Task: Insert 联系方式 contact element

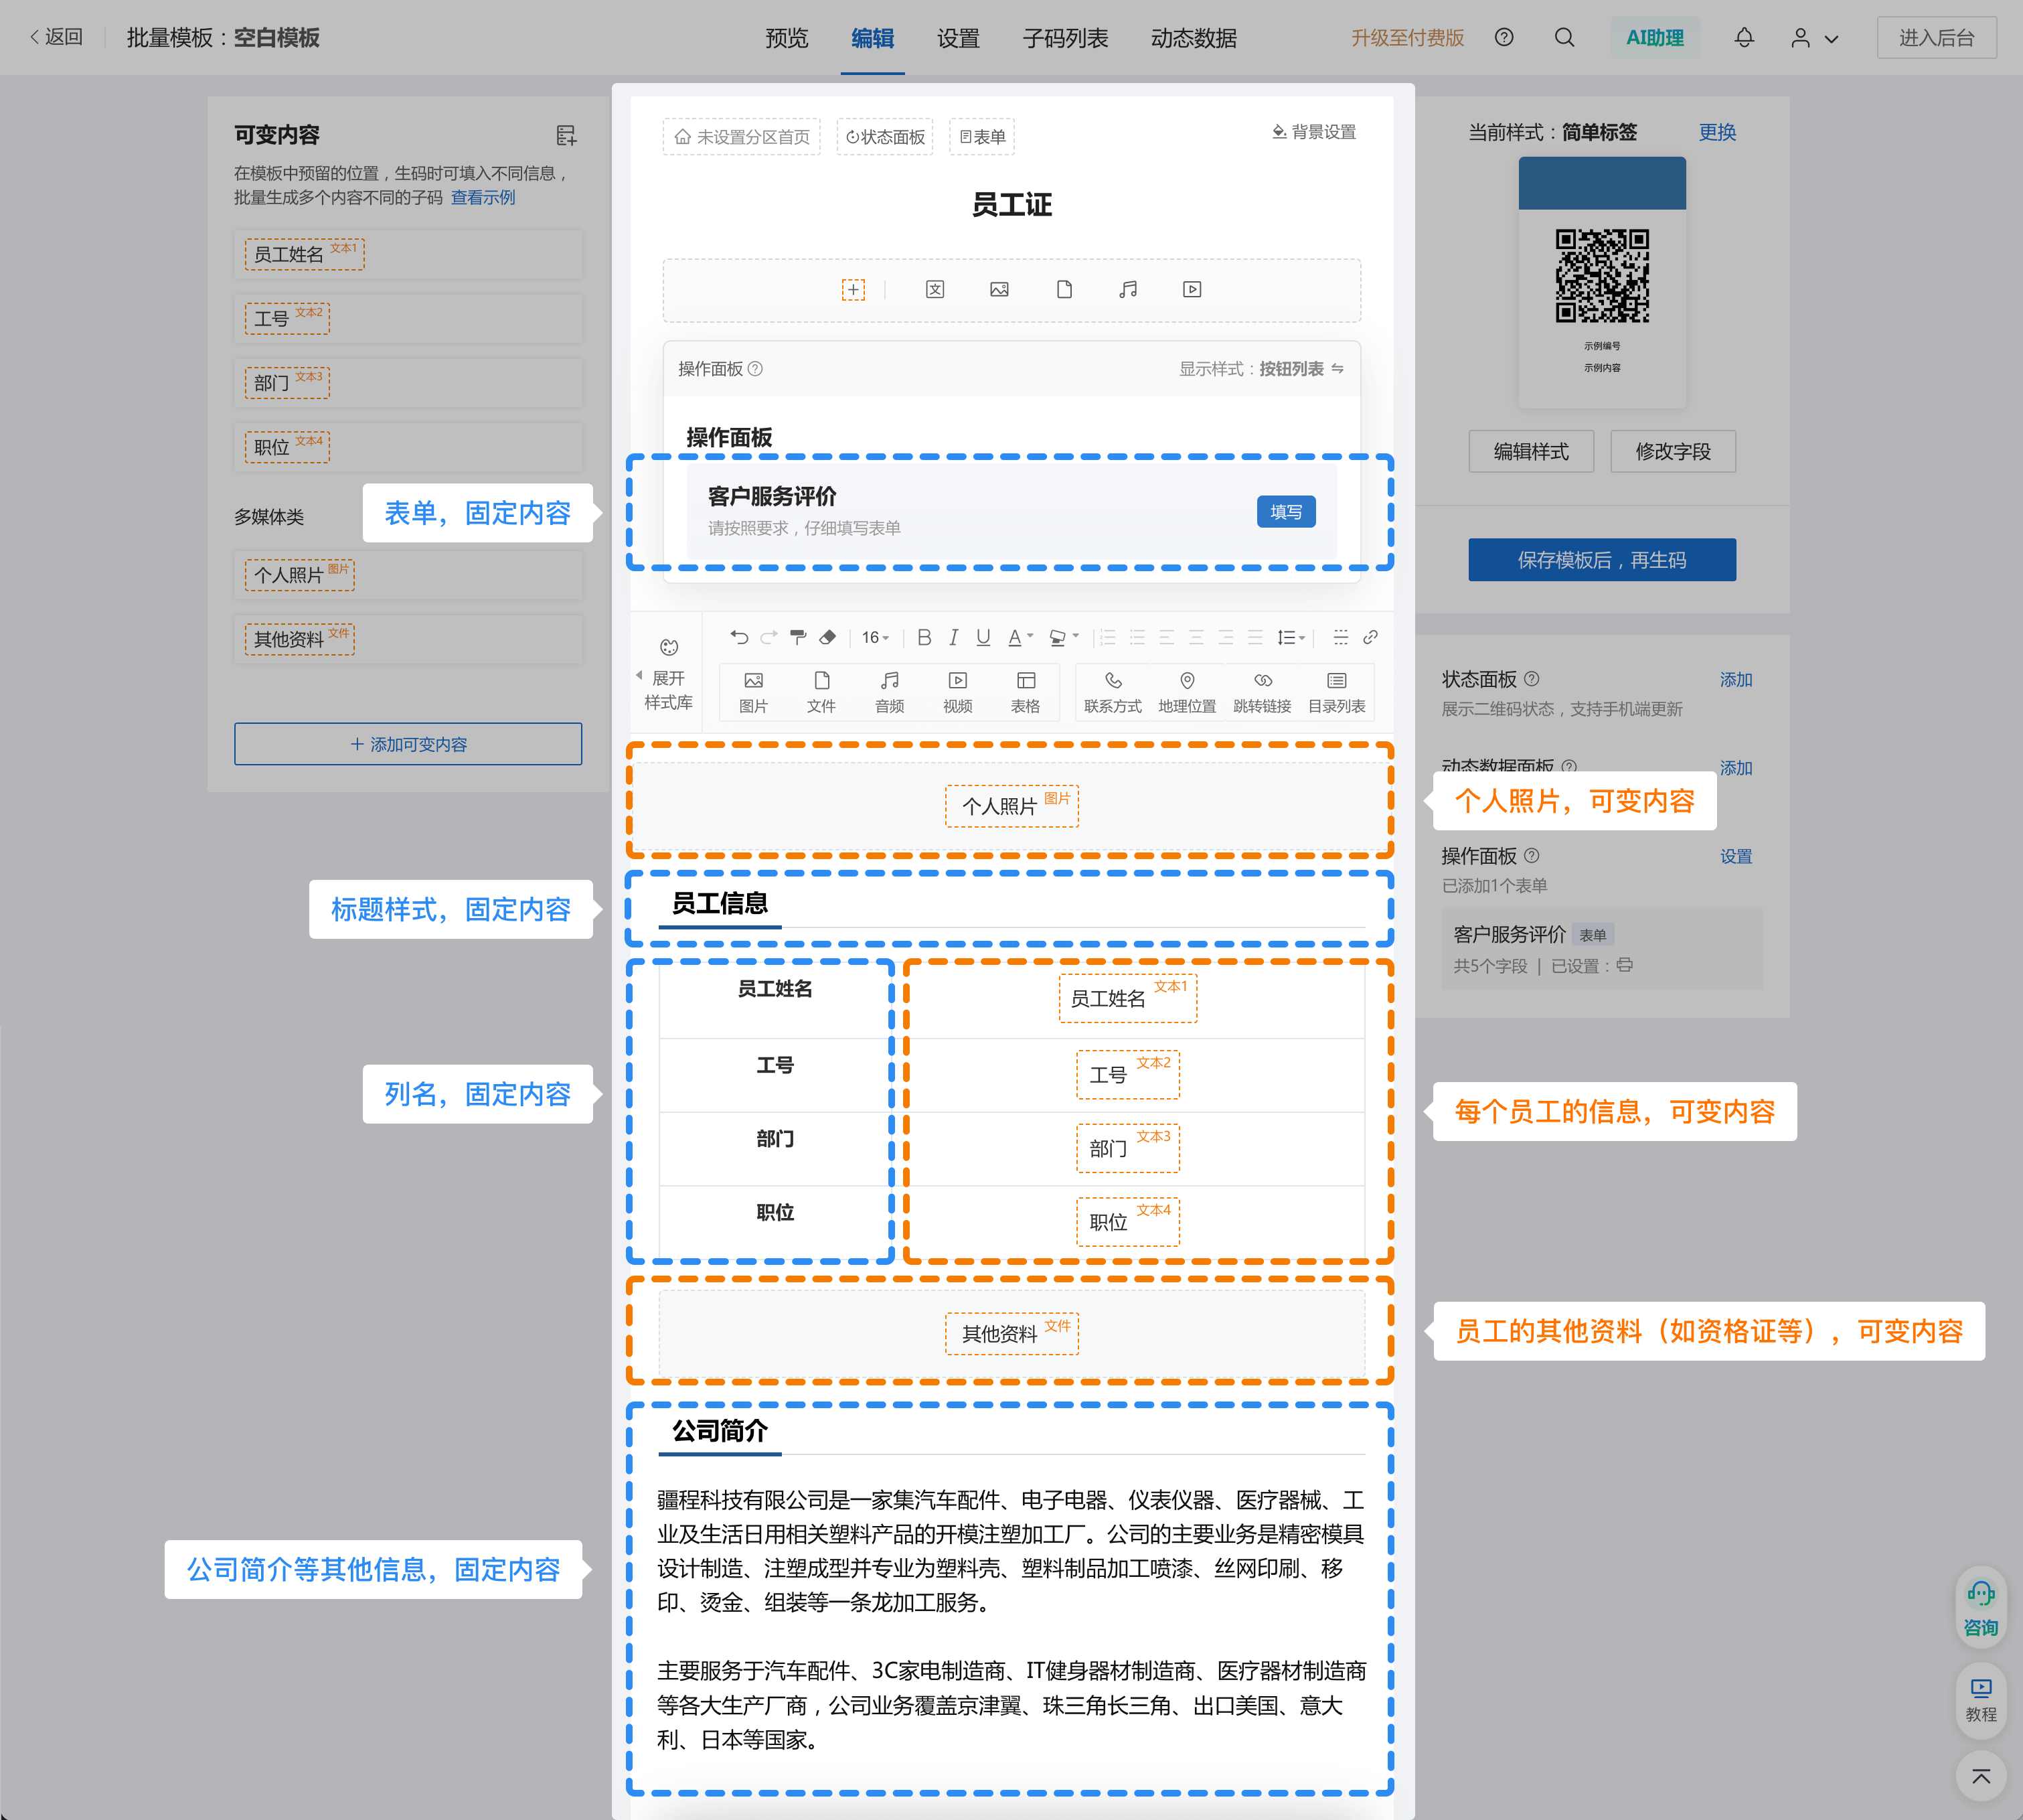Action: click(1113, 691)
